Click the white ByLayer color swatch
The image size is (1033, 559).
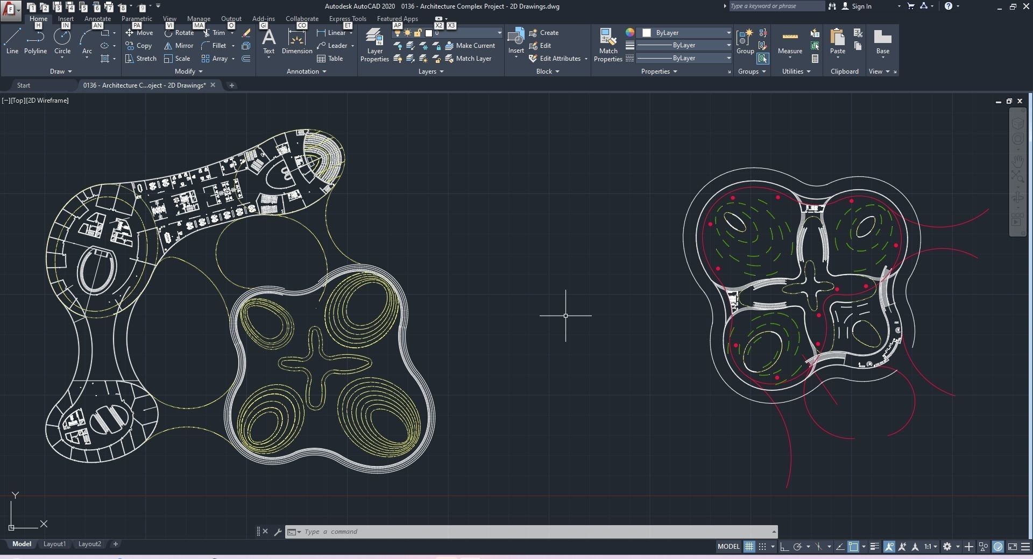point(647,33)
